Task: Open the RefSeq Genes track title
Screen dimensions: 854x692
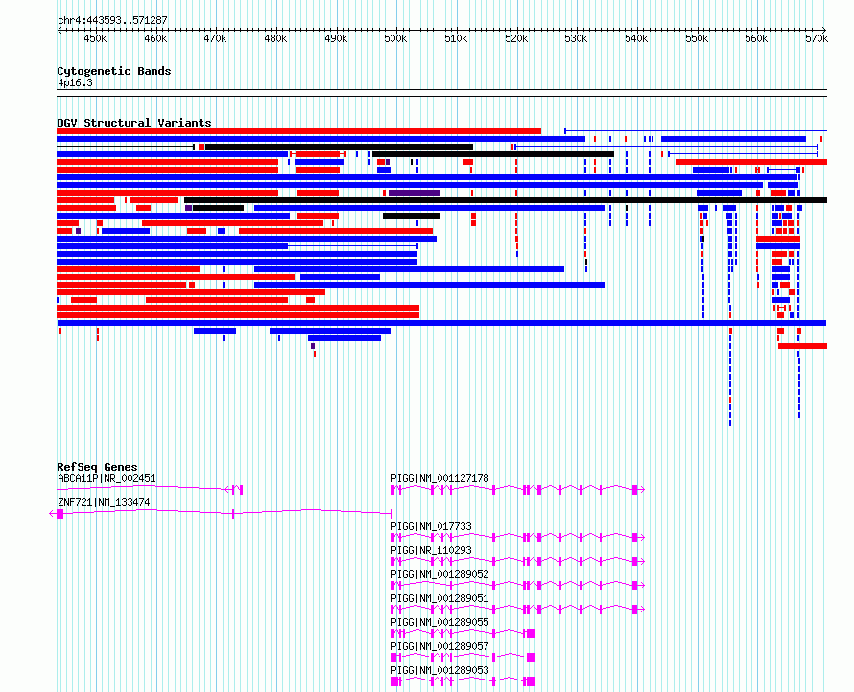Action: [97, 467]
